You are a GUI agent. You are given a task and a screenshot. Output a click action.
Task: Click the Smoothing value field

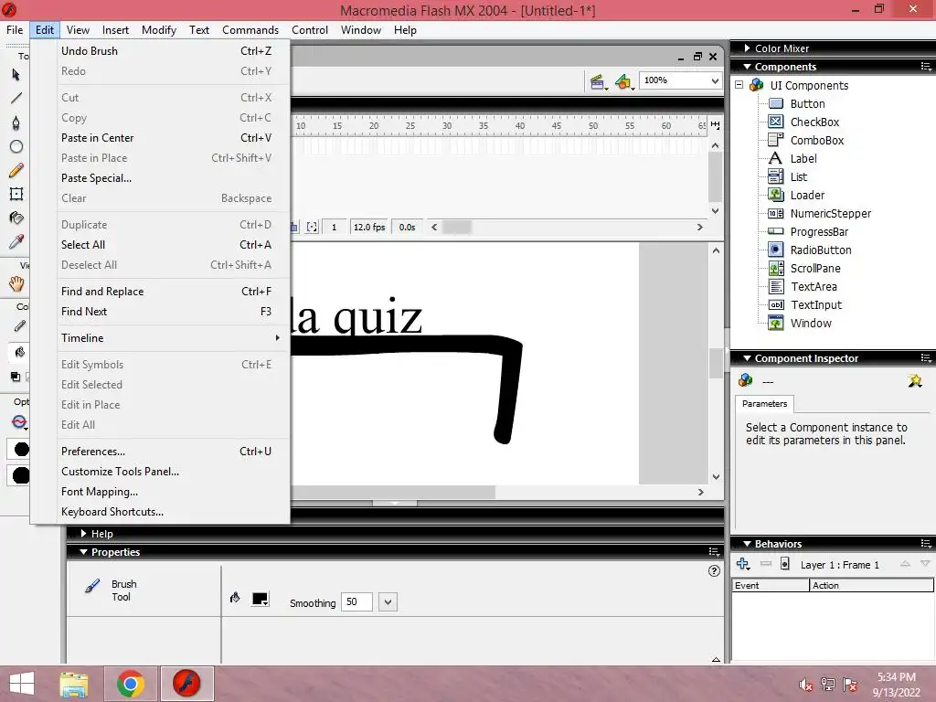[x=356, y=602]
